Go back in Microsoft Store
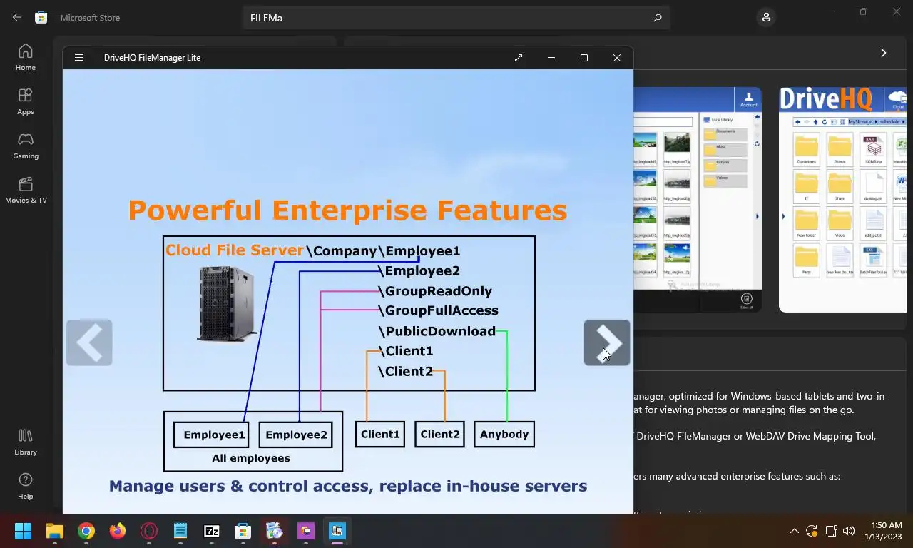This screenshot has width=913, height=548. pyautogui.click(x=17, y=17)
